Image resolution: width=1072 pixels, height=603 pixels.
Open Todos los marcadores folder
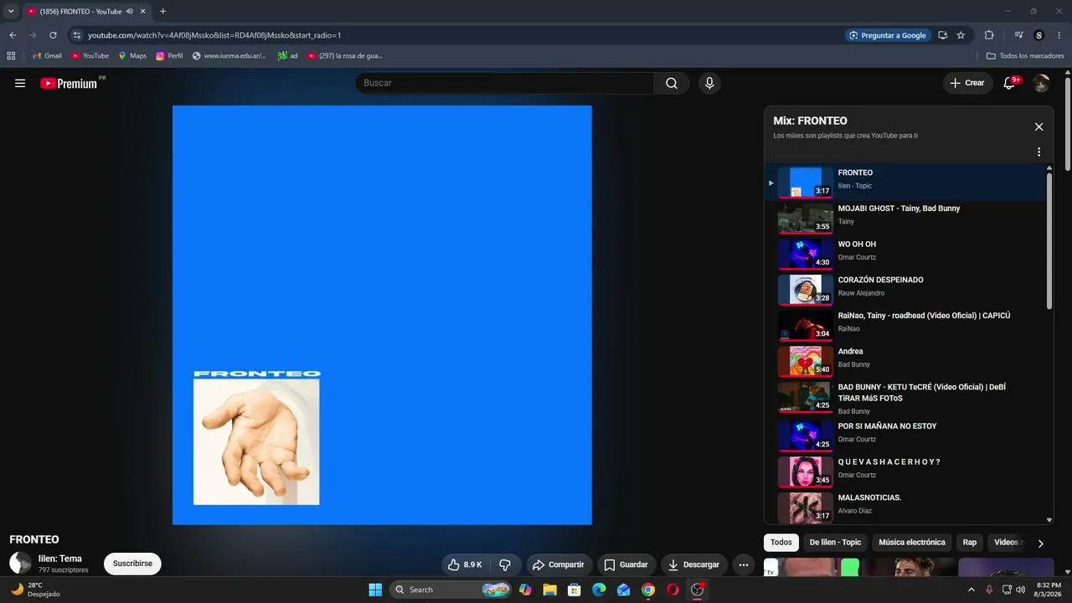pyautogui.click(x=1025, y=56)
